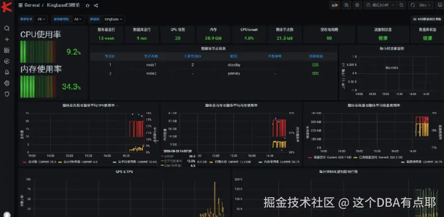Open the time range picker dropdown
The width and height of the screenshot is (444, 217).
coord(381,5)
